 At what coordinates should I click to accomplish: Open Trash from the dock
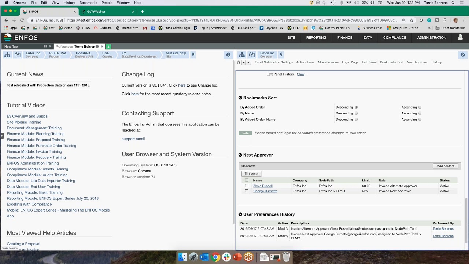tap(287, 257)
